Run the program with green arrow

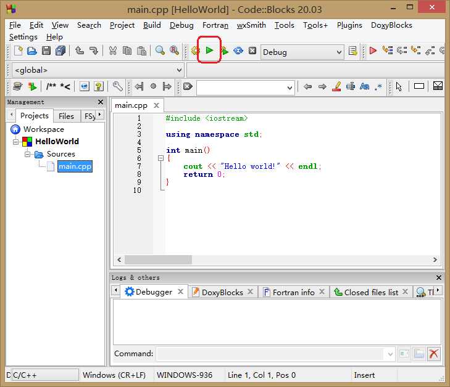pyautogui.click(x=209, y=51)
